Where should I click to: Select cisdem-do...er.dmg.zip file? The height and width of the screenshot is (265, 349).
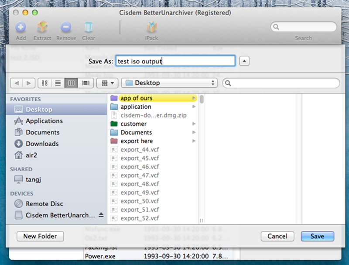click(154, 115)
